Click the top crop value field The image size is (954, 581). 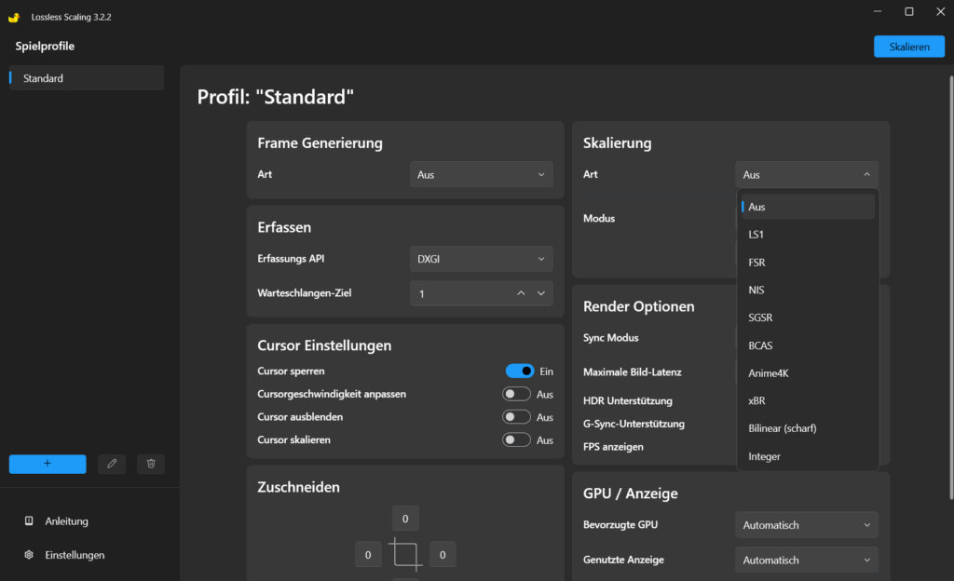click(405, 519)
